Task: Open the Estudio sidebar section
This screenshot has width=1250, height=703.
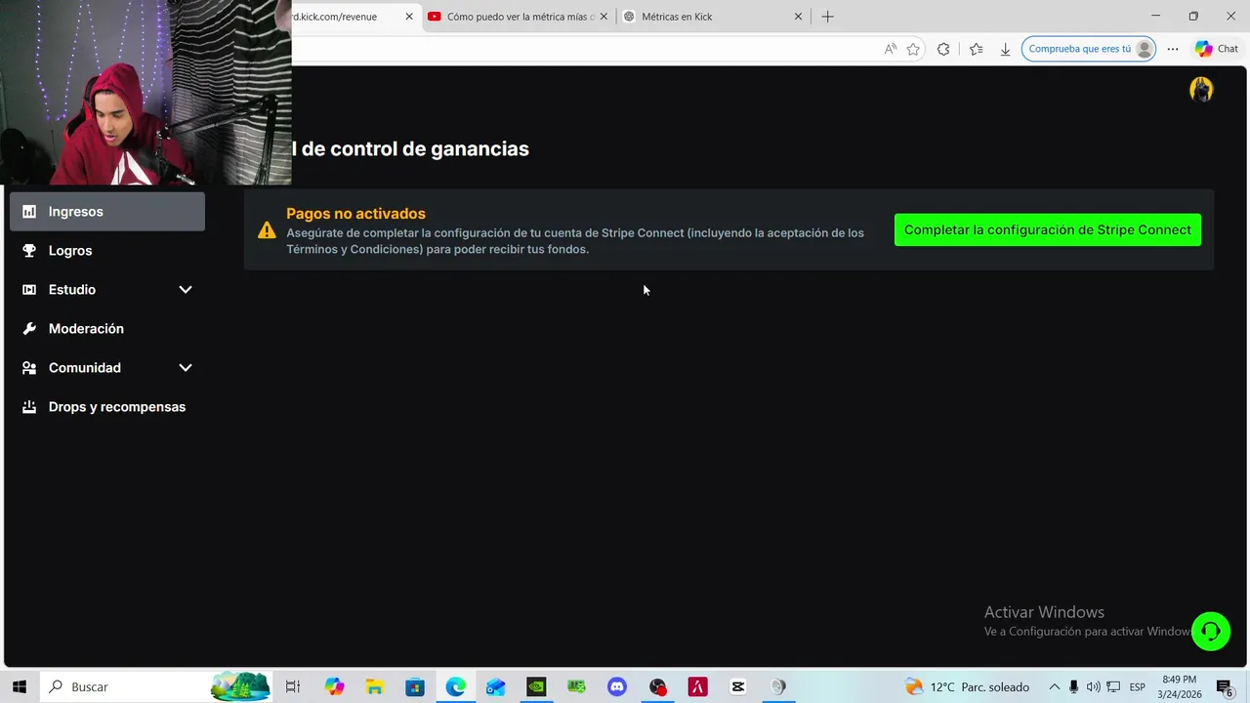Action: click(107, 289)
